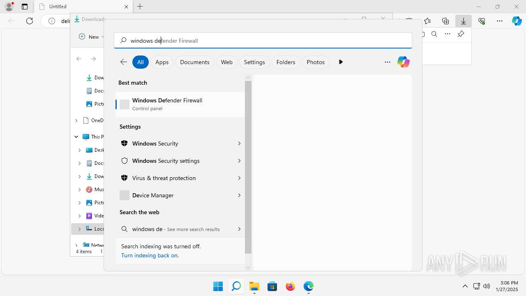This screenshot has height=296, width=526.
Task: Open the Edge Collections icon
Action: (x=445, y=21)
